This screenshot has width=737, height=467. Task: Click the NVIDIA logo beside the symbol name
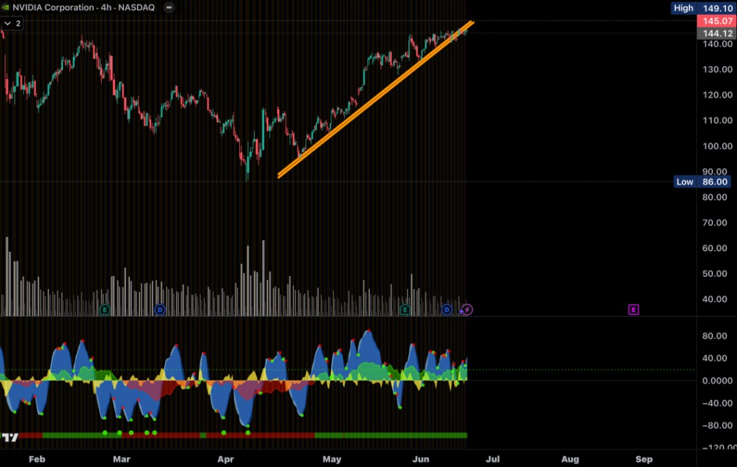[5, 7]
